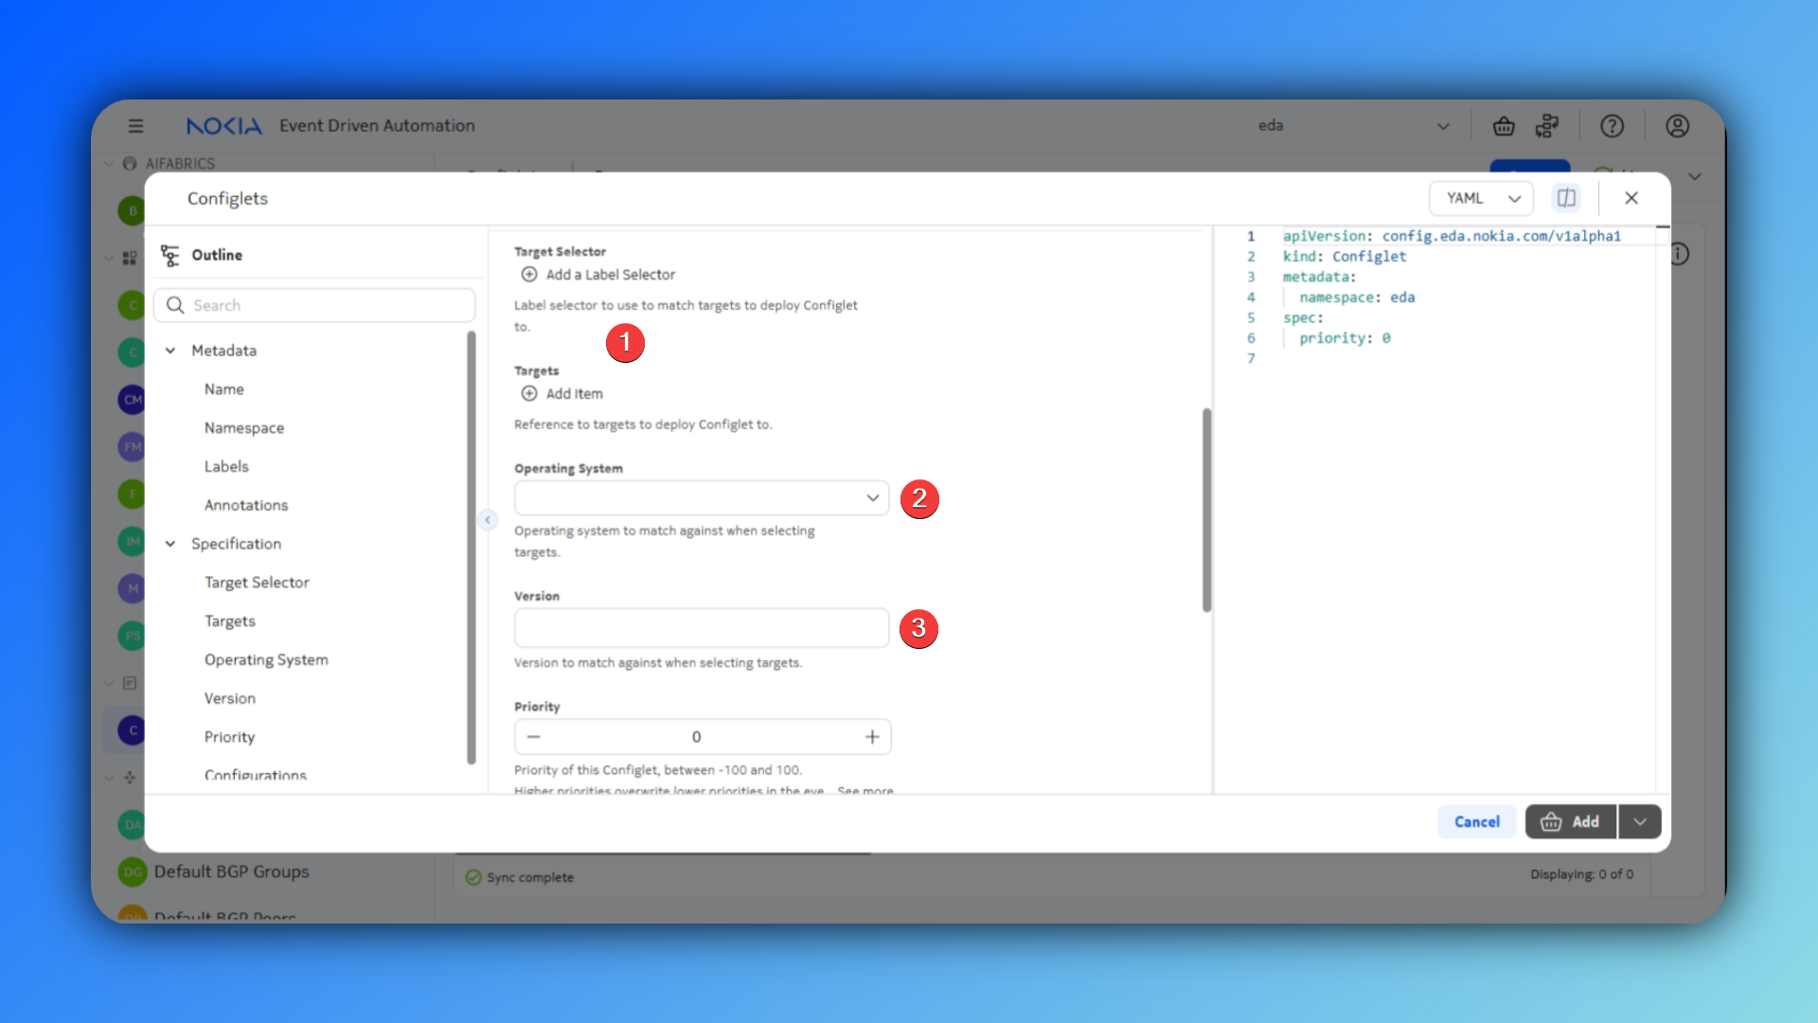
Task: Toggle the split view panel icon
Action: (x=1566, y=198)
